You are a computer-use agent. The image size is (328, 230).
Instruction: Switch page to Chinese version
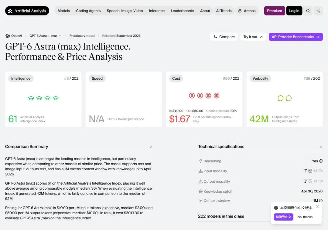[283, 217]
